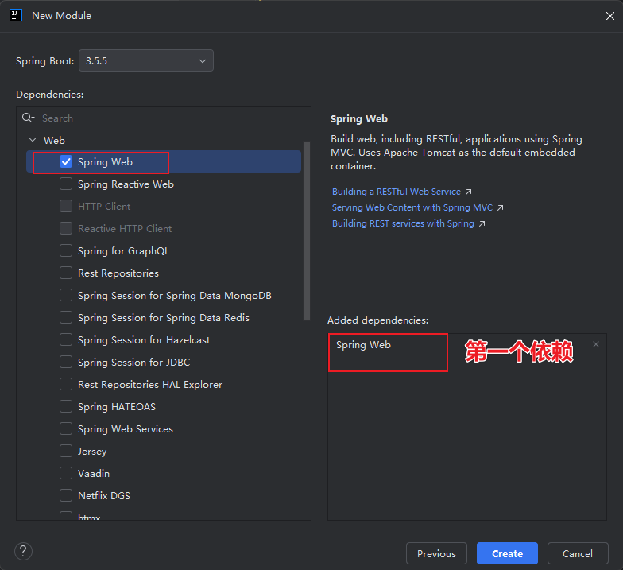
Task: Check the Reactive HTTP Client checkbox
Action: pyautogui.click(x=66, y=229)
